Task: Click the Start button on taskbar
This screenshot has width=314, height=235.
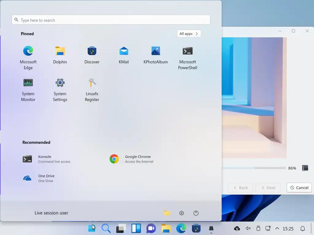Action: point(92,228)
